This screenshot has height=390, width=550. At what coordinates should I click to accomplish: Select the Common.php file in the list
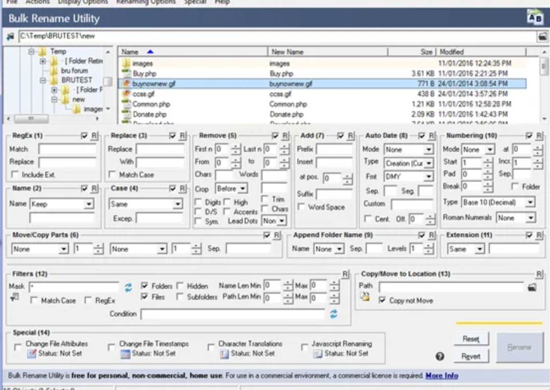(x=151, y=104)
